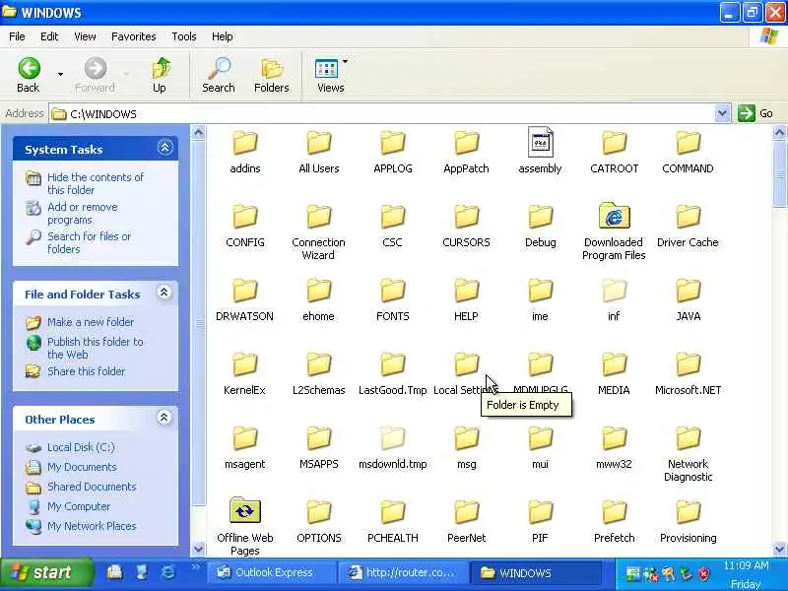Click file list scrollbar down arrow
Image resolution: width=788 pixels, height=591 pixels.
(x=779, y=549)
